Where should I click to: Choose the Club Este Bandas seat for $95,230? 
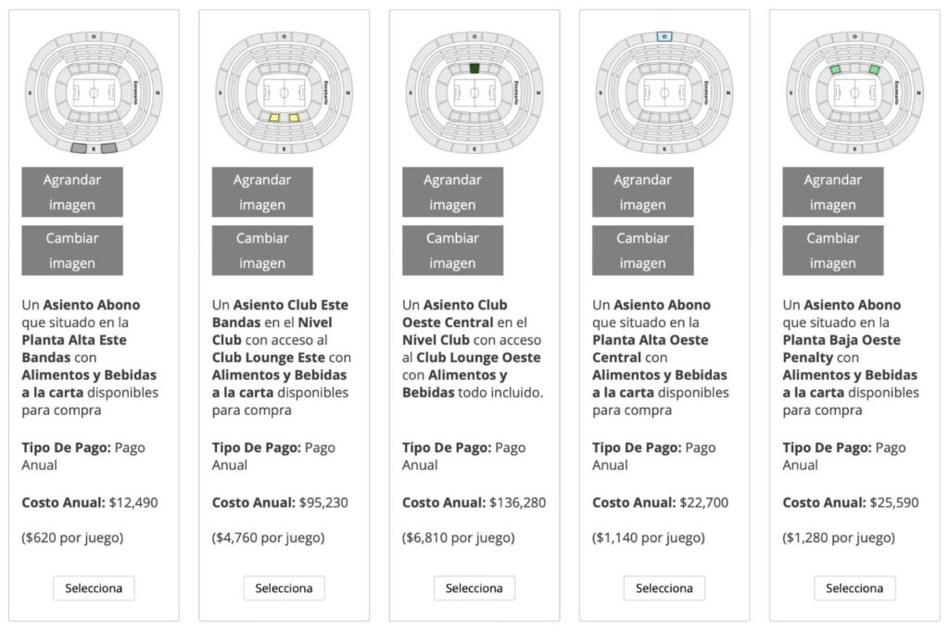284,588
